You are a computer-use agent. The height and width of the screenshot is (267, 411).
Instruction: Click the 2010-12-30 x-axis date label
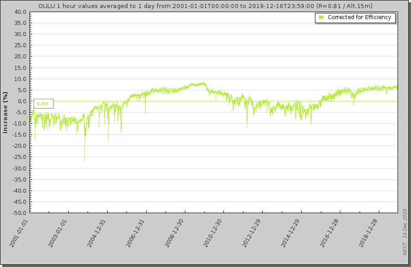click(213, 233)
